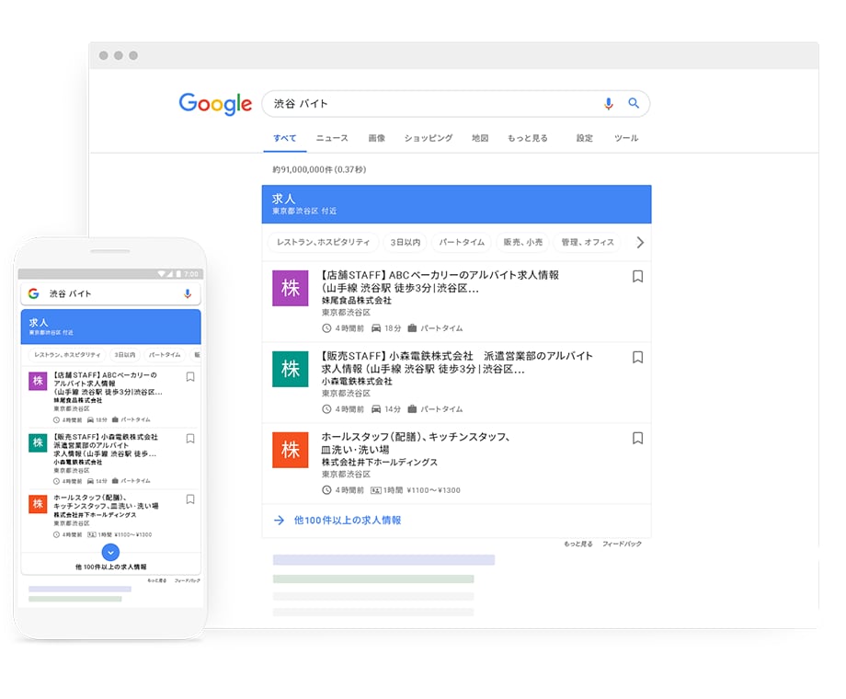The image size is (846, 699).
Task: Click the arrow icon beside 他100件以上の求人情報
Action: click(279, 521)
